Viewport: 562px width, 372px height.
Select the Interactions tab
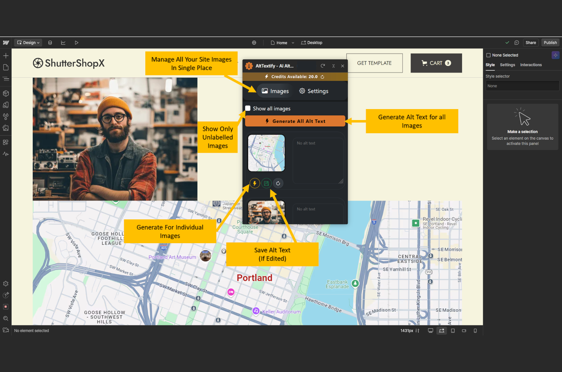(531, 65)
